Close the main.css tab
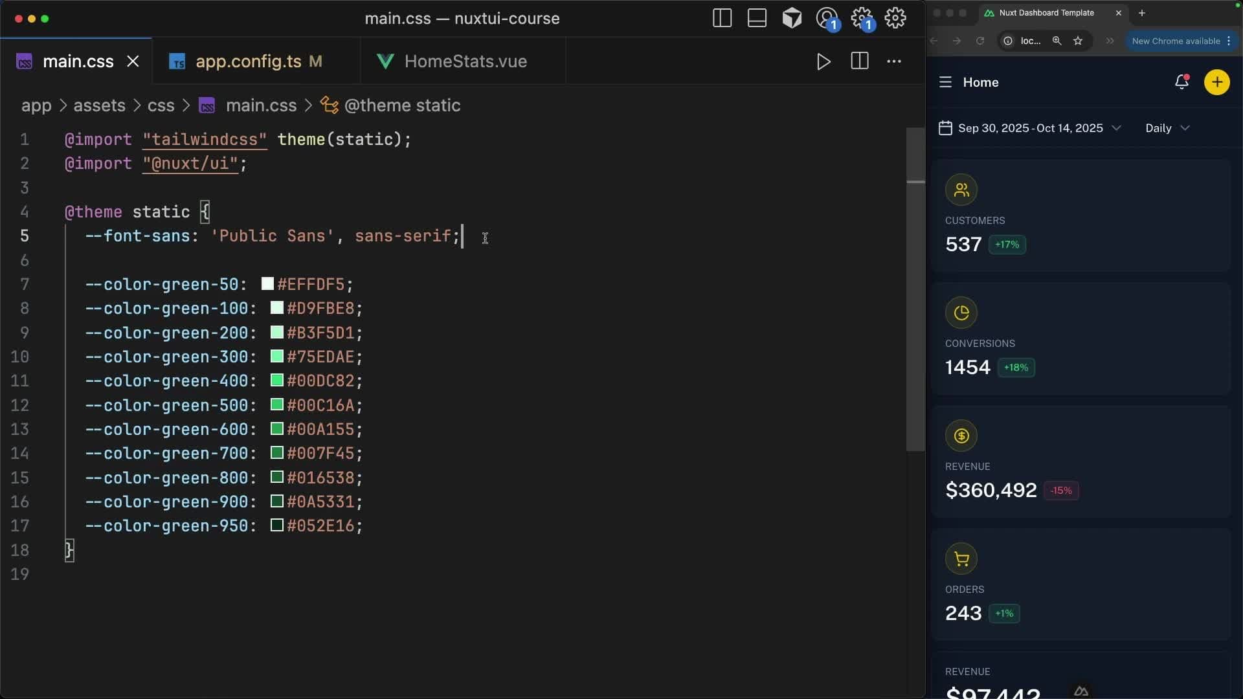The image size is (1243, 699). click(x=133, y=61)
